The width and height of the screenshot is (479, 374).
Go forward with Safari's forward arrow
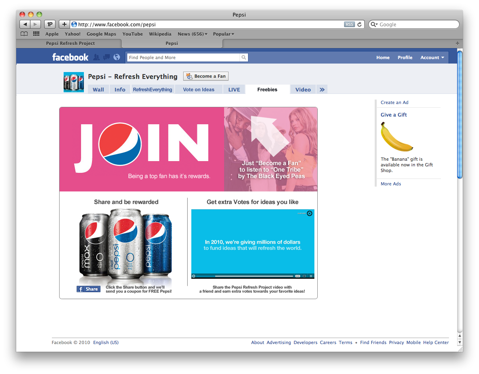(x=35, y=24)
